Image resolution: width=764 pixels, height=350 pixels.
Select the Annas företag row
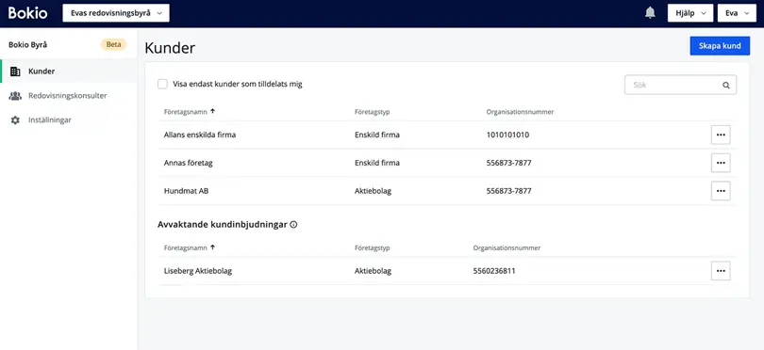(x=447, y=163)
